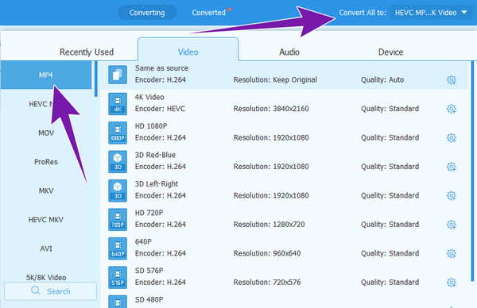Select HEVC MKV format in sidebar
The height and width of the screenshot is (308, 477).
(46, 220)
